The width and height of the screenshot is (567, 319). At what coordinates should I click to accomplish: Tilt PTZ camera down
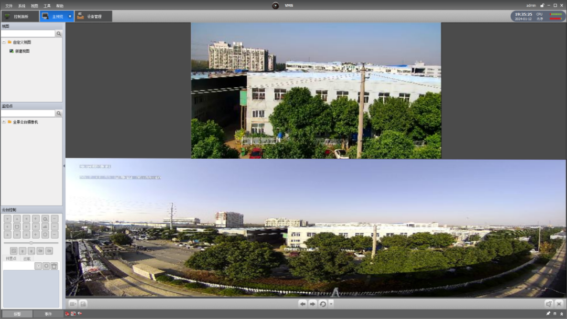(17, 234)
